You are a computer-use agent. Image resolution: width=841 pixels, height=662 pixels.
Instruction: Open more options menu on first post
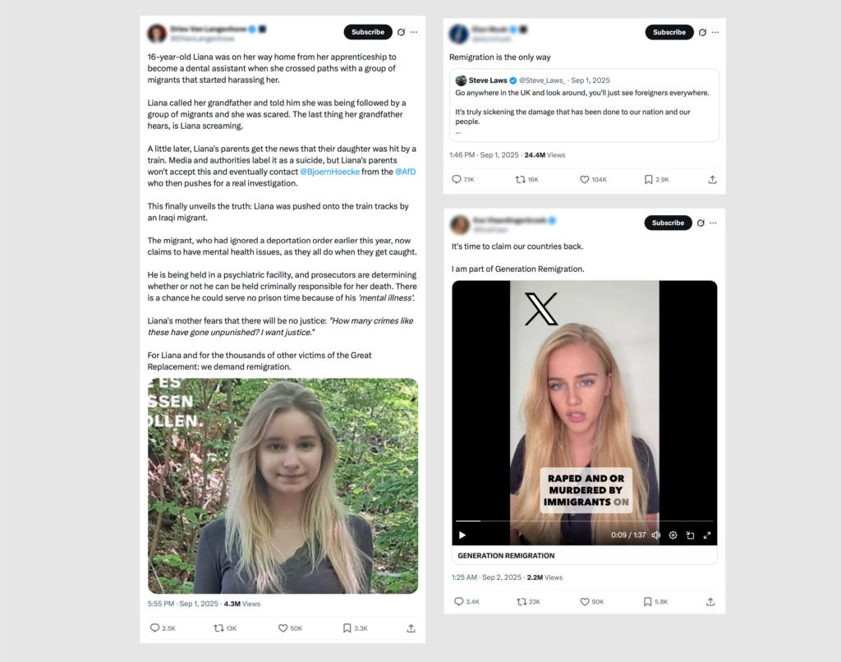414,32
